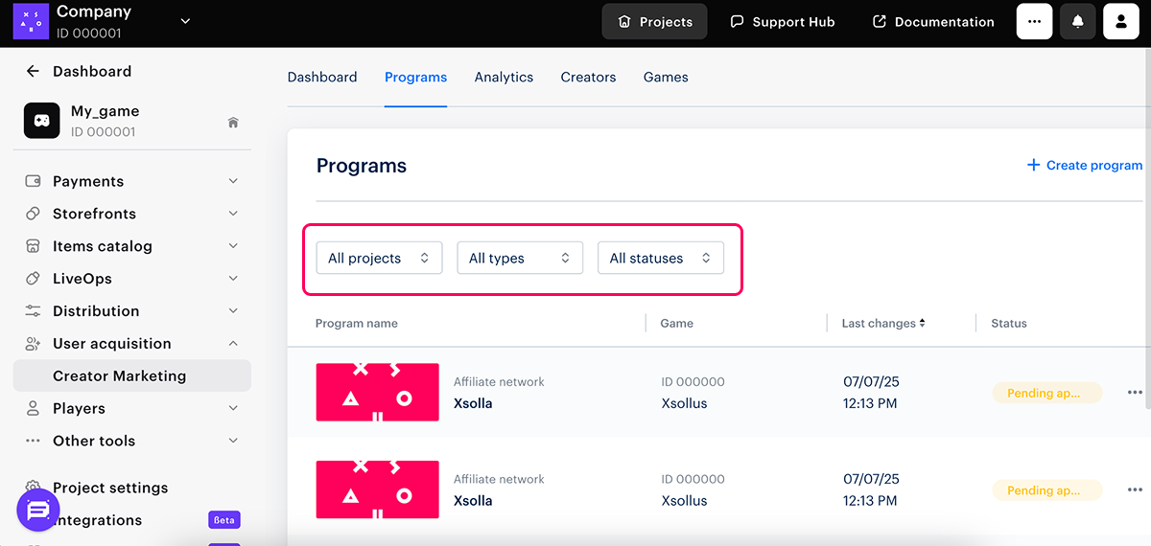The height and width of the screenshot is (546, 1151).
Task: Expand the company selector chevron
Action: (185, 21)
